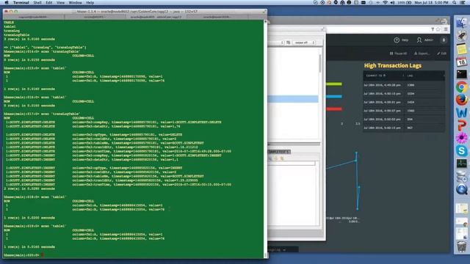Open Notification Center icon in menu bar

463,2
